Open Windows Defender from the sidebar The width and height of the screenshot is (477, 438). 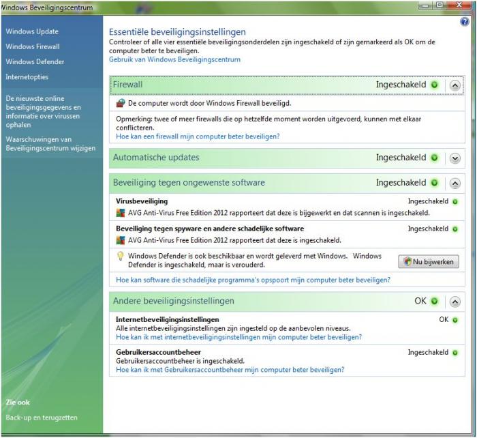click(35, 61)
